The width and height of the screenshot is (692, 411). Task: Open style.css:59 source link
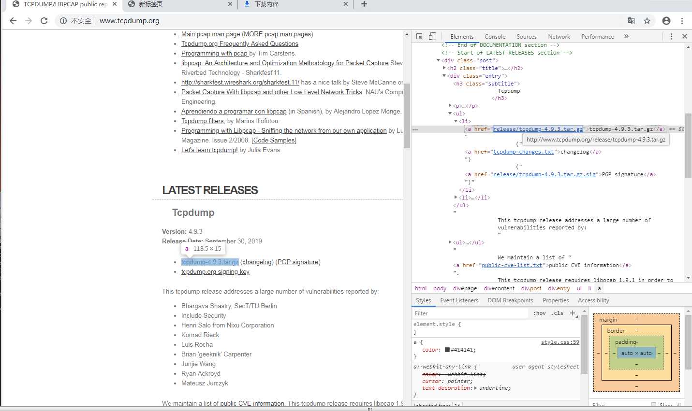point(559,342)
